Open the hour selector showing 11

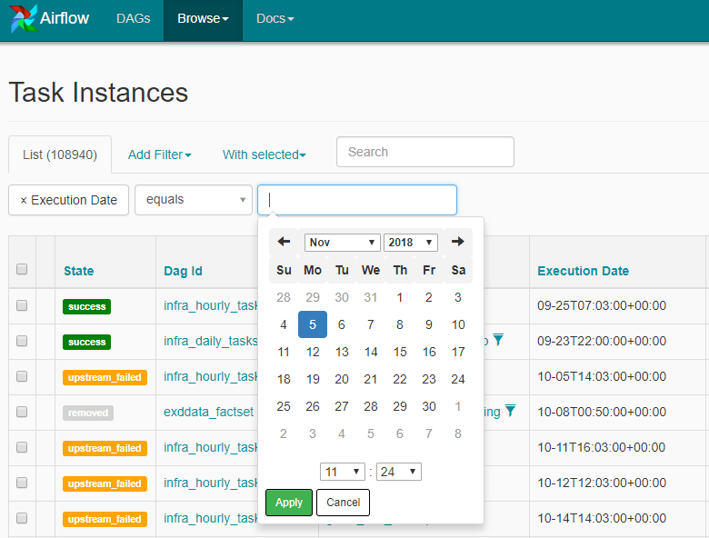342,472
